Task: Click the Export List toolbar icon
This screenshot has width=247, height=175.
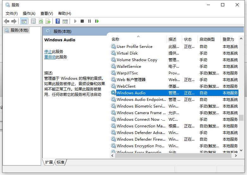Action: click(x=48, y=21)
